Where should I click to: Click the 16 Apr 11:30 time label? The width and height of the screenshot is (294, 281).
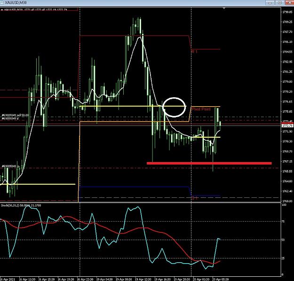[x=27, y=279]
